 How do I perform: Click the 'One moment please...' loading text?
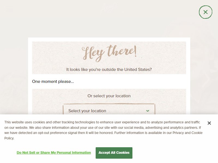(x=53, y=81)
